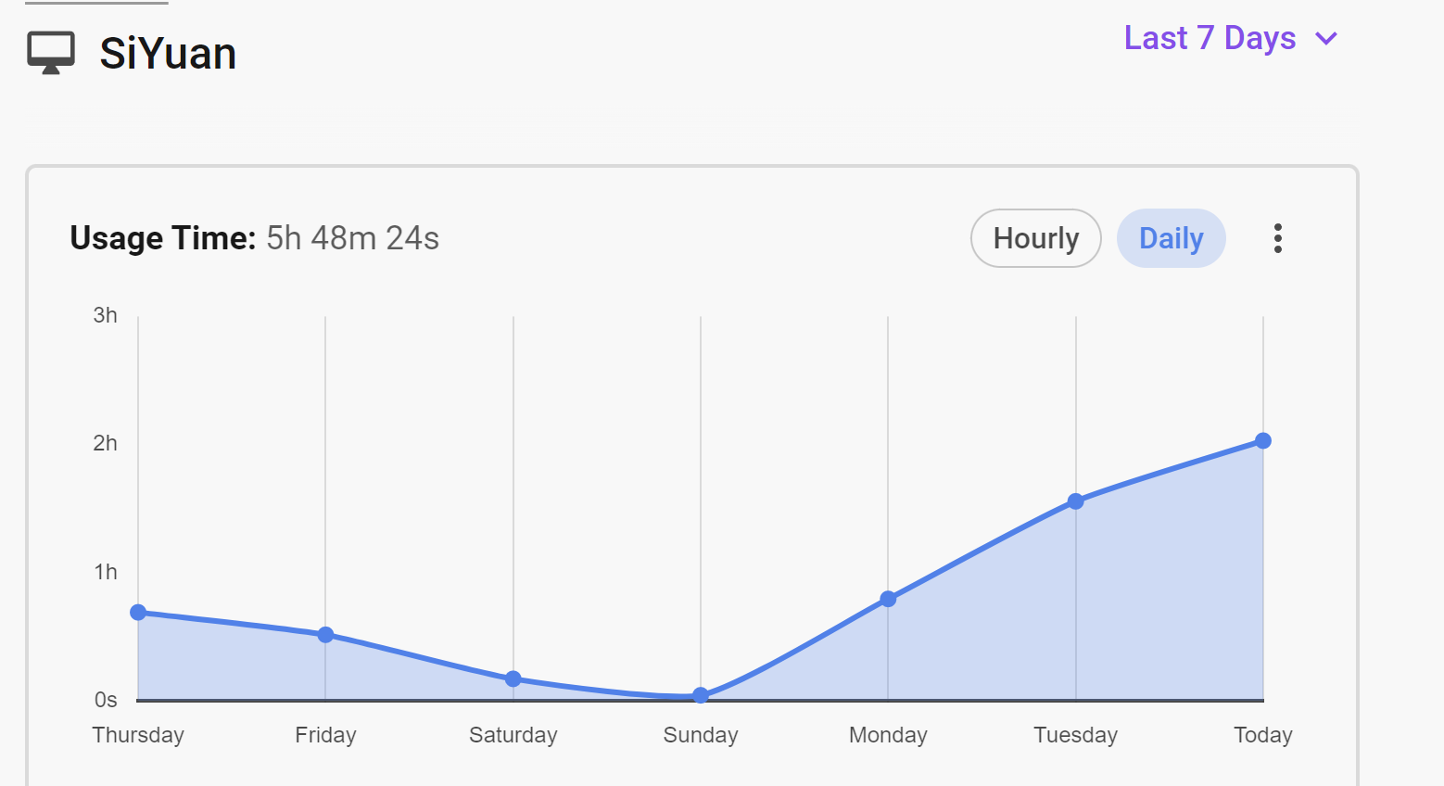Image resolution: width=1444 pixels, height=786 pixels.
Task: Click the Sunday data point near zero
Action: (x=701, y=695)
